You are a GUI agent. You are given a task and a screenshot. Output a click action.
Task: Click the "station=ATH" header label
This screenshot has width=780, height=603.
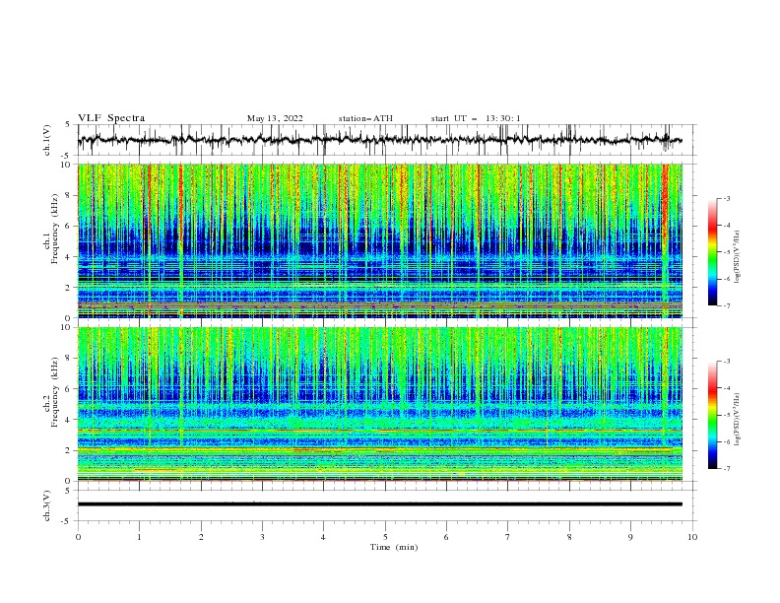tap(365, 118)
